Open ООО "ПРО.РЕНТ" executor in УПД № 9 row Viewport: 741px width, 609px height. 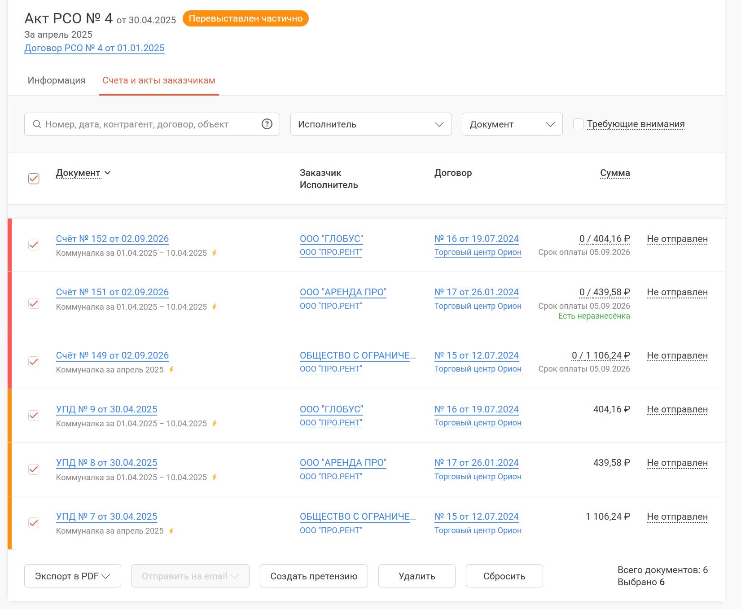[x=331, y=423]
